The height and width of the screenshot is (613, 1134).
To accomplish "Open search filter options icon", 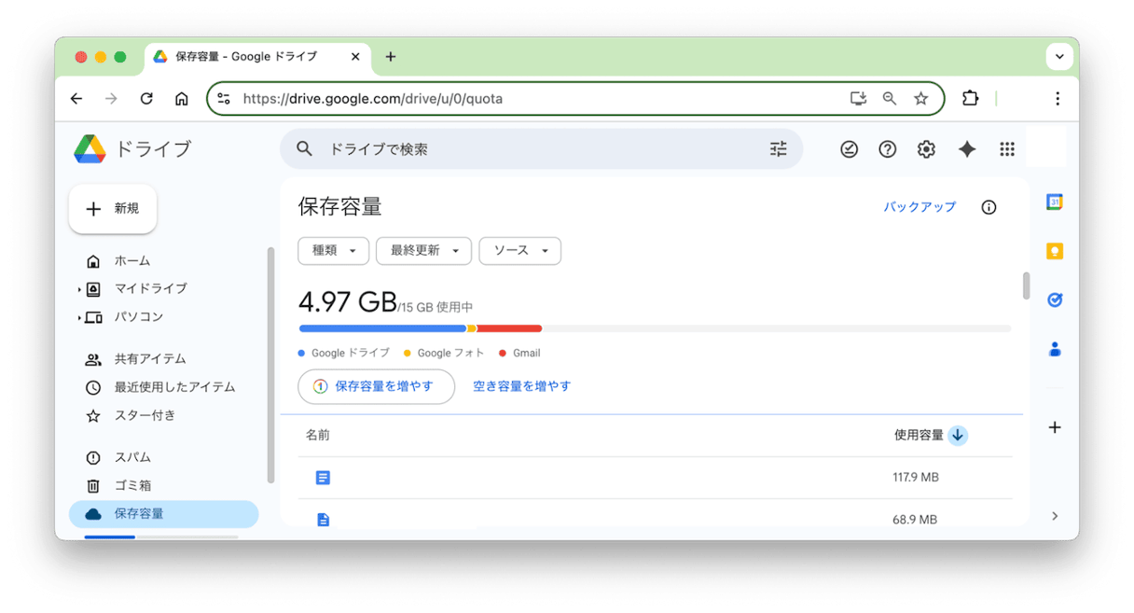I will pos(778,149).
